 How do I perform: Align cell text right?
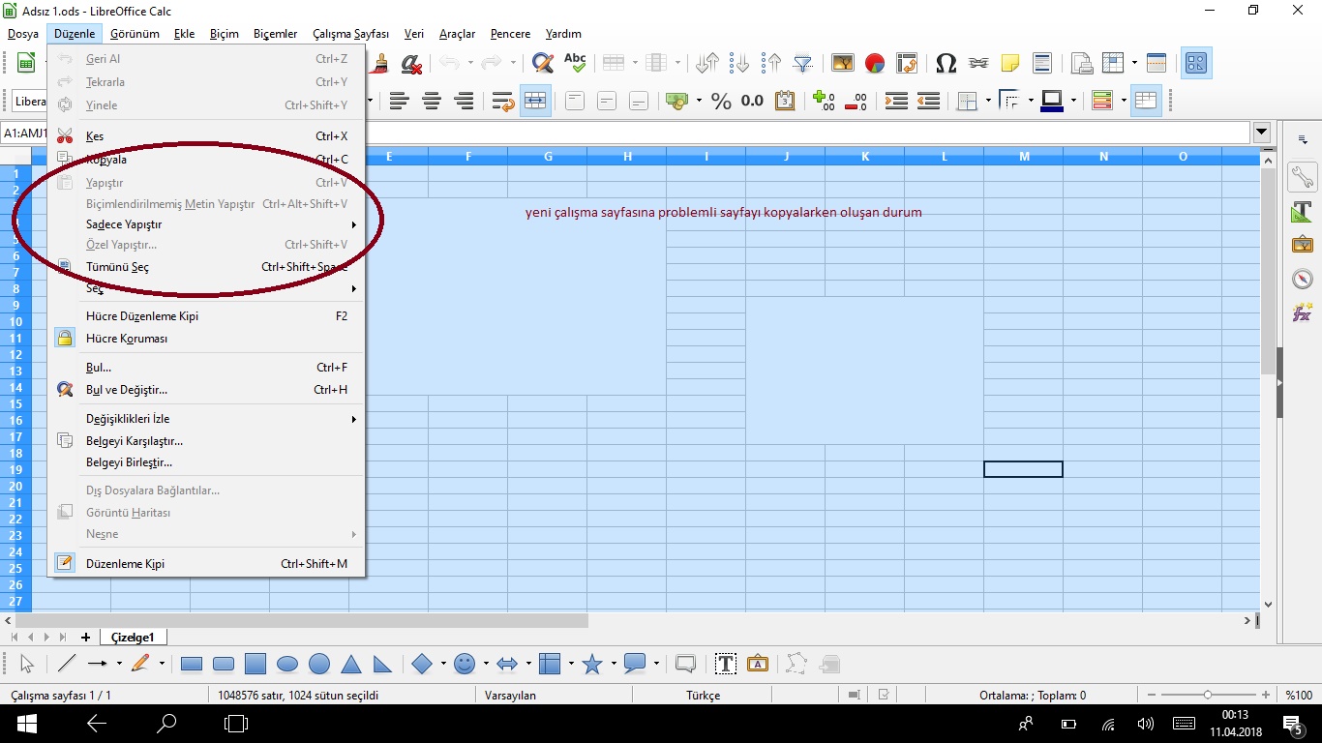tap(464, 101)
